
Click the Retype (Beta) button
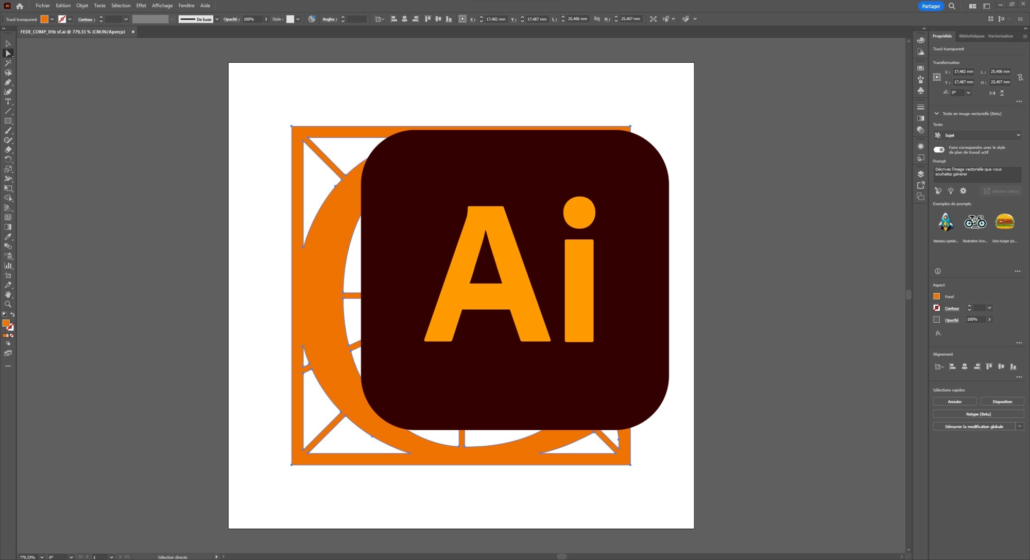[x=978, y=414]
